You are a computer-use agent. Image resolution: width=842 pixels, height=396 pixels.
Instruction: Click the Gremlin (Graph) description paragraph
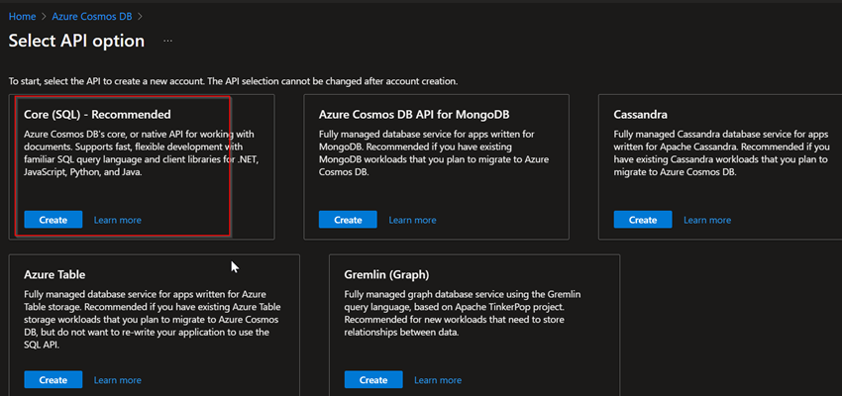463,314
